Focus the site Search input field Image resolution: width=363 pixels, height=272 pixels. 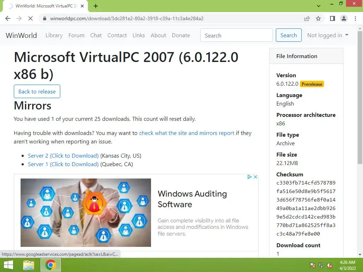point(236,35)
